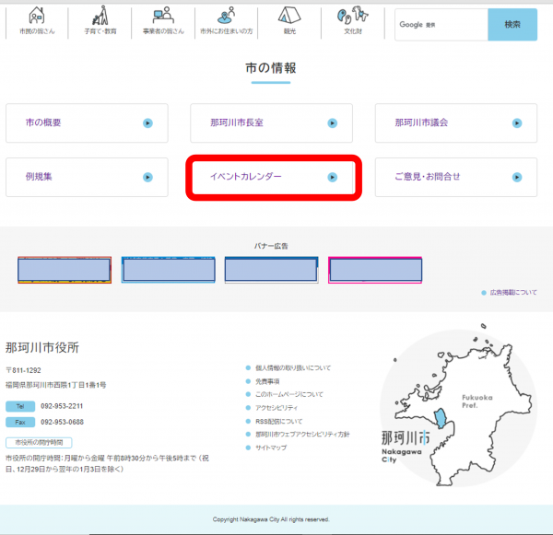Click the light-blue-bordered banner ad

169,270
